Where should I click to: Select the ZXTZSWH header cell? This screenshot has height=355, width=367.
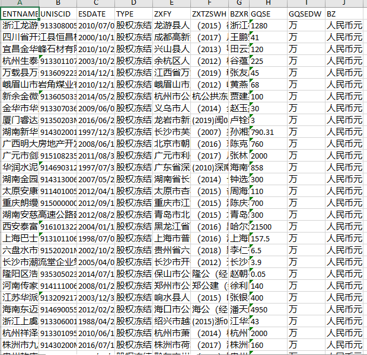pos(209,14)
